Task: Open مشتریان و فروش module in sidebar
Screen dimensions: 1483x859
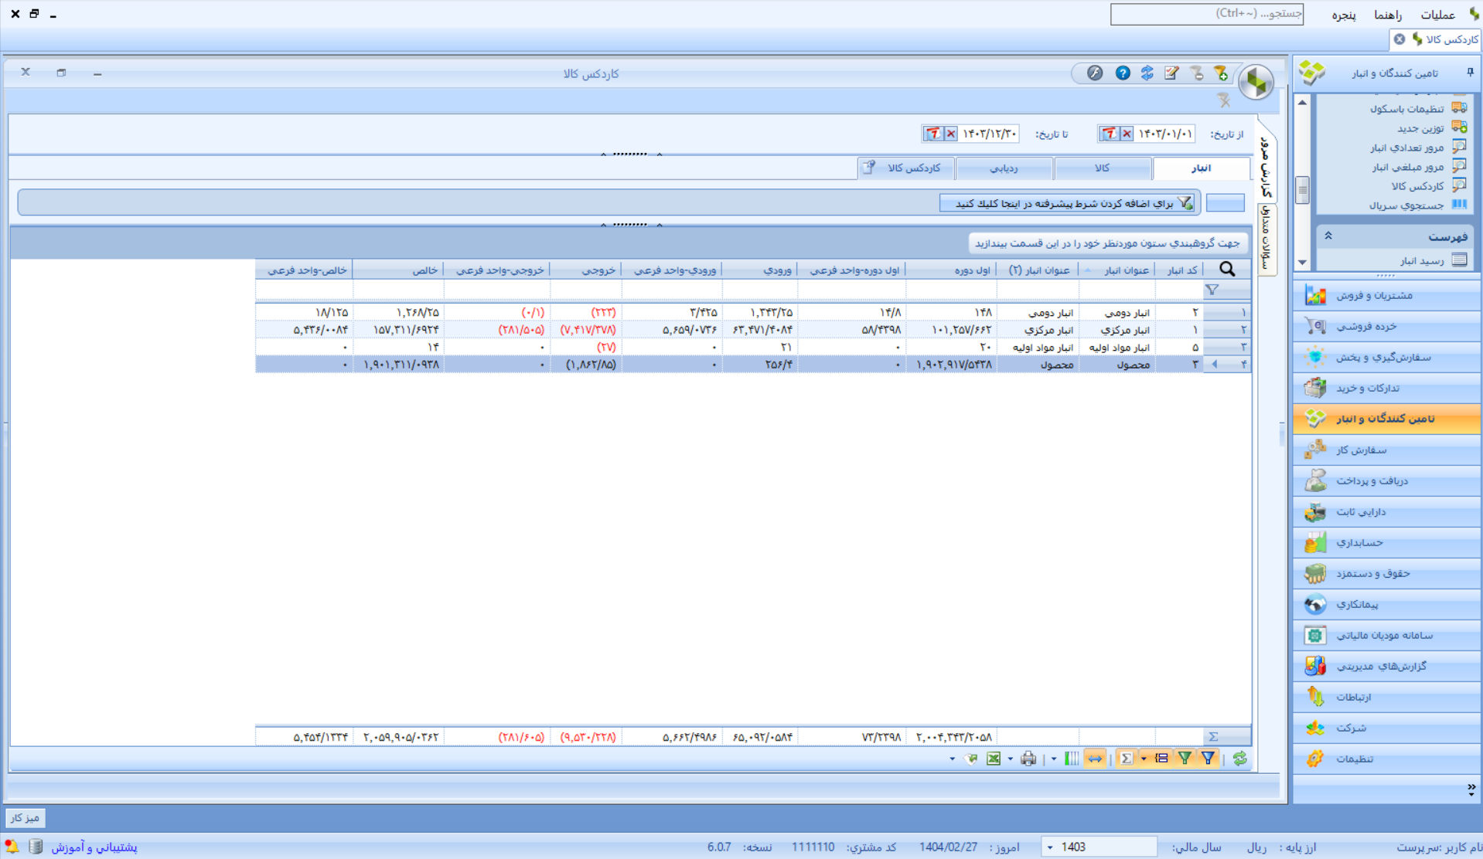Action: [1387, 295]
